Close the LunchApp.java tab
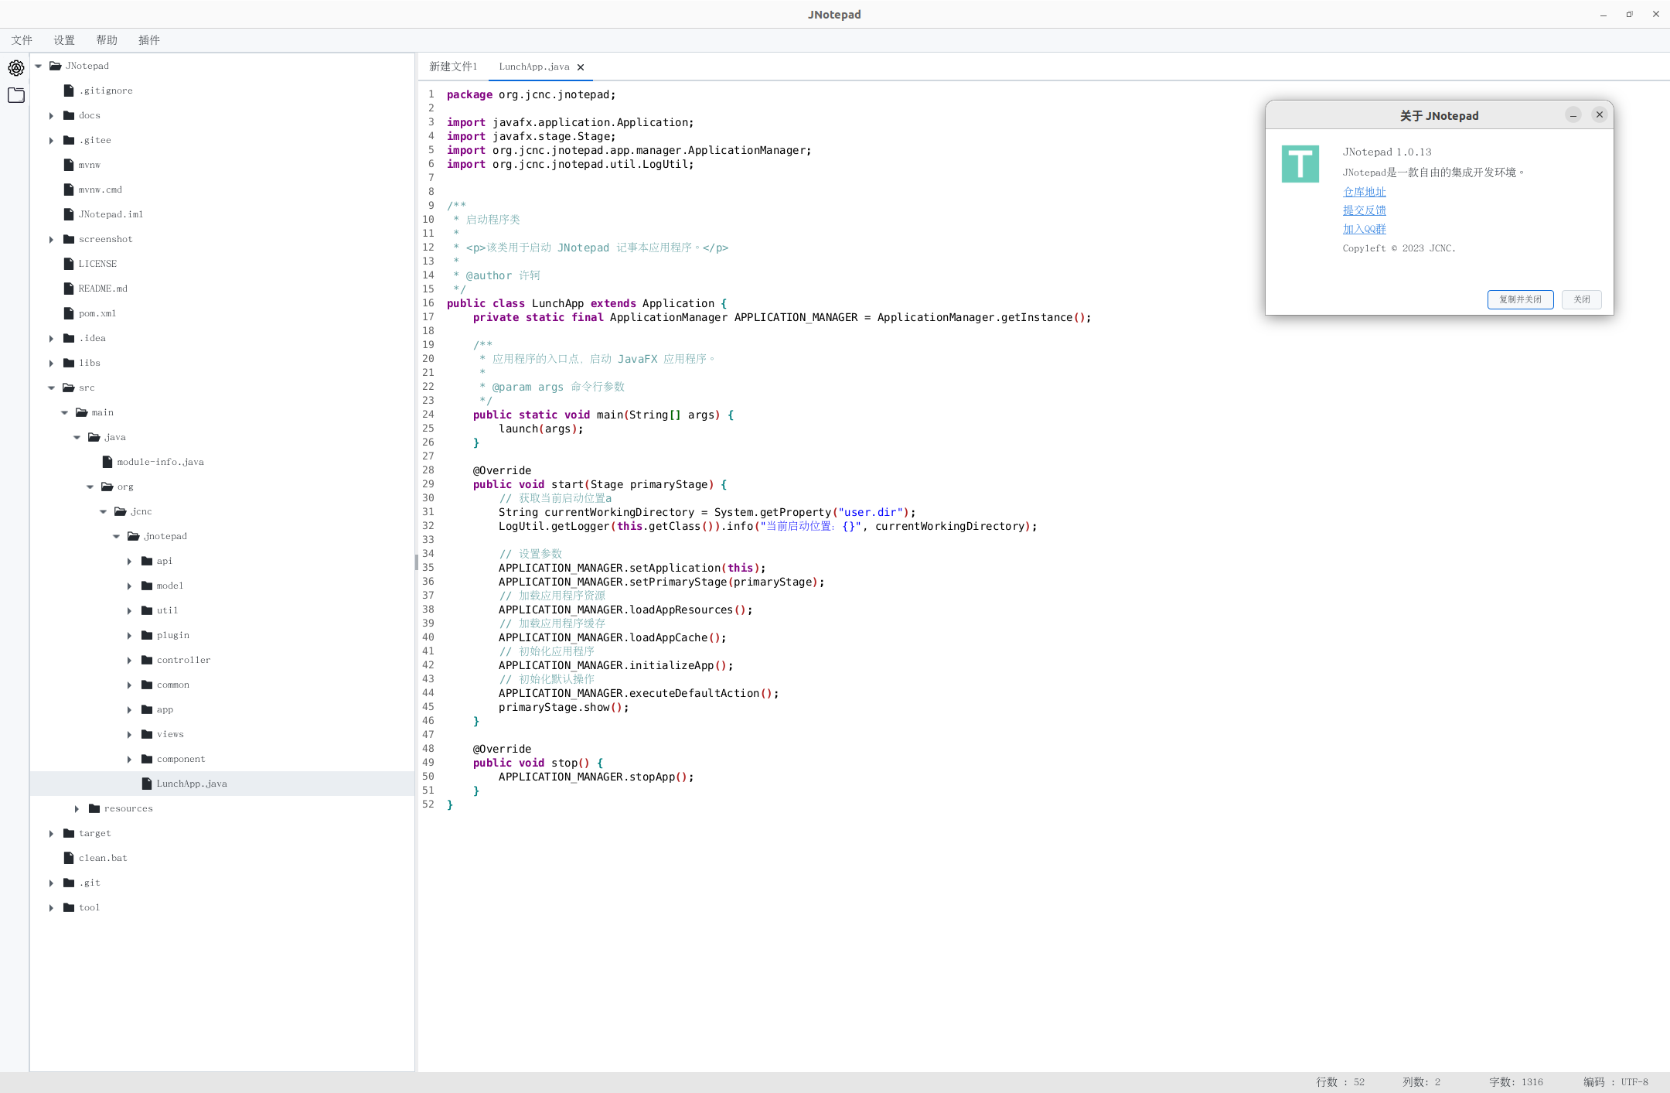This screenshot has height=1093, width=1670. 581,67
